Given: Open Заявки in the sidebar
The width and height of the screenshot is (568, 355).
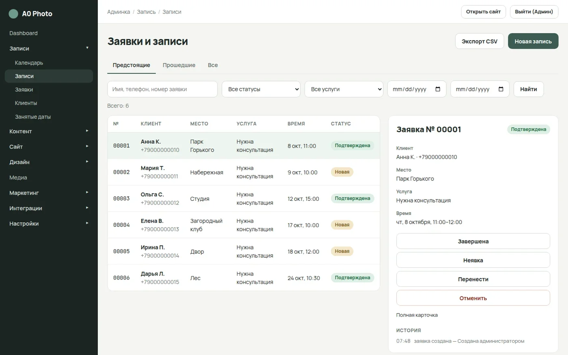Looking at the screenshot, I should click(x=49, y=90).
